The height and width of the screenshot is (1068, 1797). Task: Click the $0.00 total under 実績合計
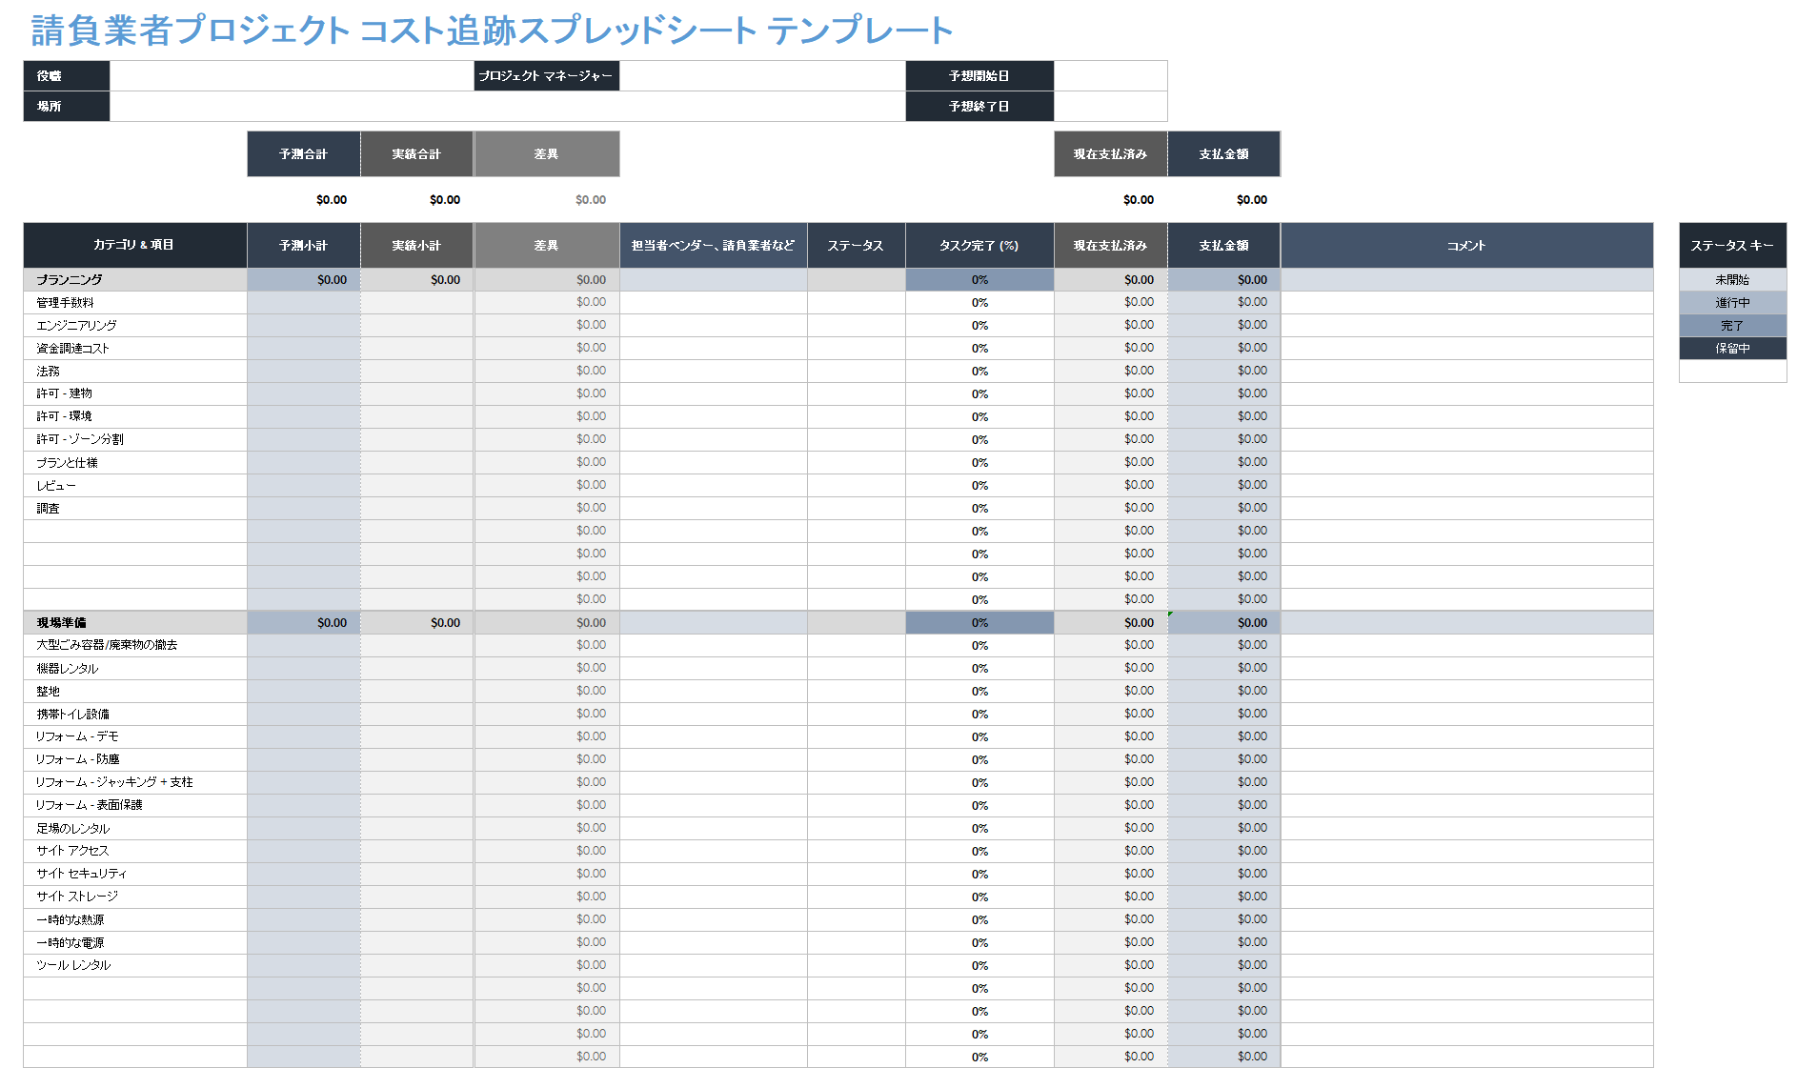[445, 200]
